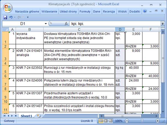Switch to Page Break Preview view
167x125 pixels.
[110, 121]
